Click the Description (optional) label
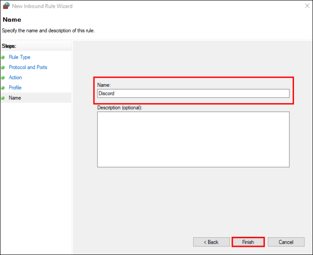The image size is (313, 255). click(x=120, y=108)
